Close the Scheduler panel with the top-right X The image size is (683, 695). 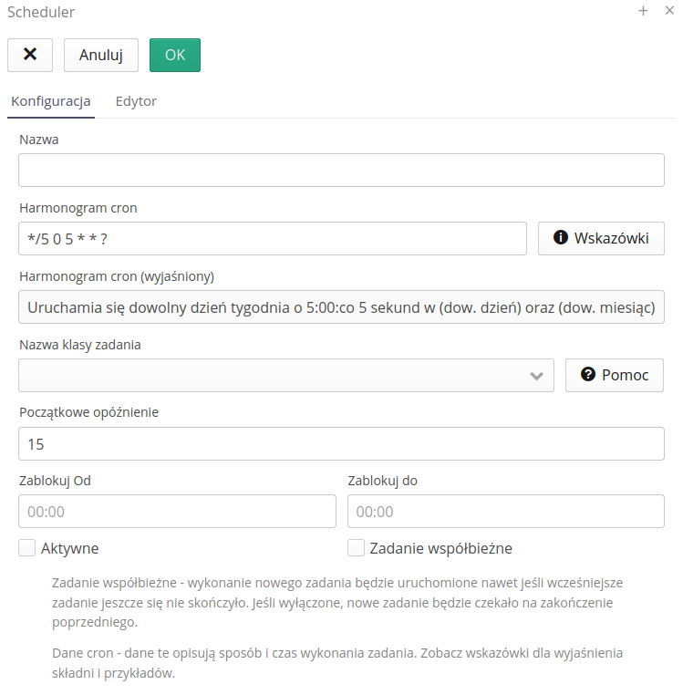(668, 12)
